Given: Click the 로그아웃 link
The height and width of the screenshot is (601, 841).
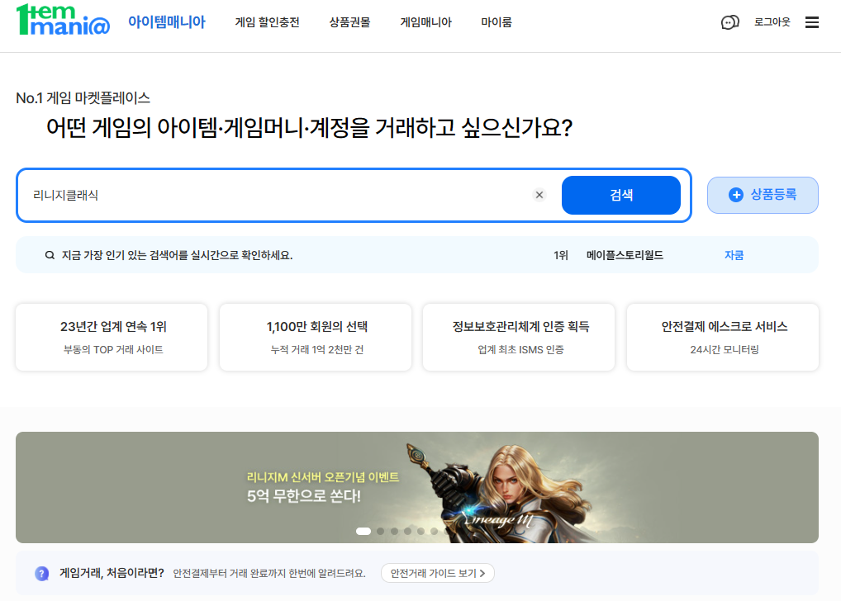Looking at the screenshot, I should click(x=772, y=22).
